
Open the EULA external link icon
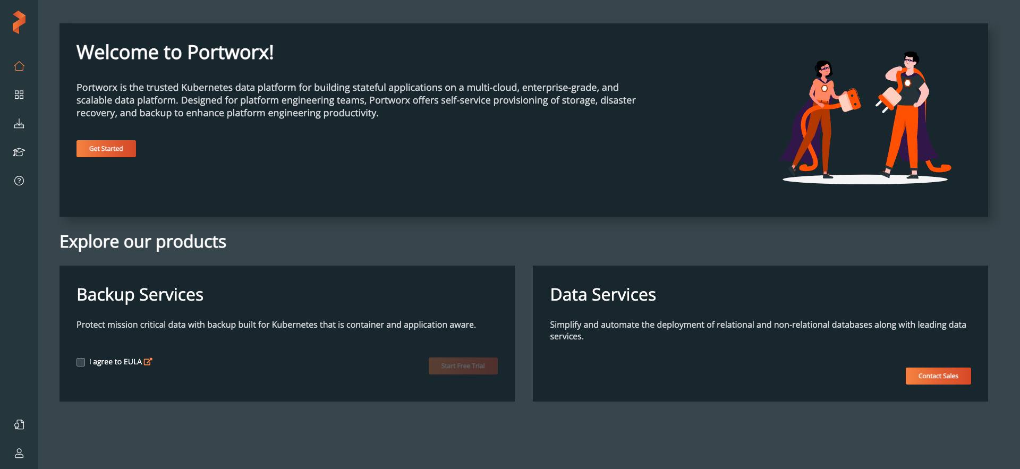(148, 362)
